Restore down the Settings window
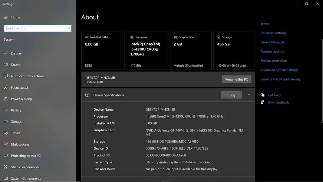323x182 pixels. click(x=307, y=4)
